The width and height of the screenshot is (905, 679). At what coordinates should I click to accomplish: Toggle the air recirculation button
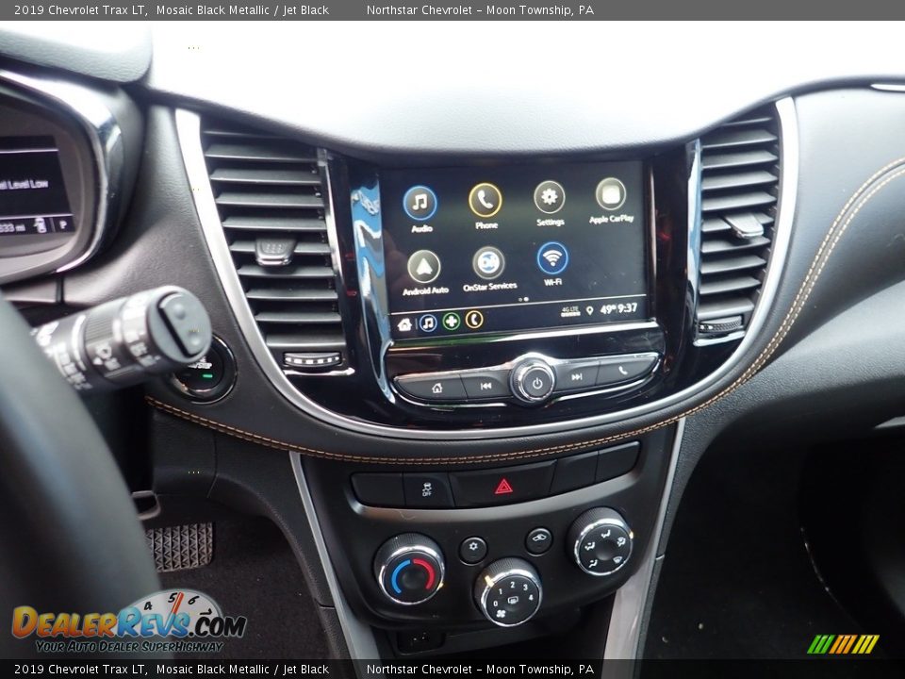coord(538,540)
